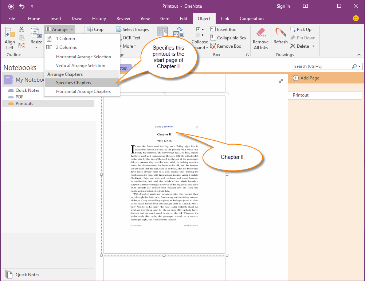Viewport: 365px width, 281px height.
Task: Switch to the Link tab
Action: pos(225,19)
